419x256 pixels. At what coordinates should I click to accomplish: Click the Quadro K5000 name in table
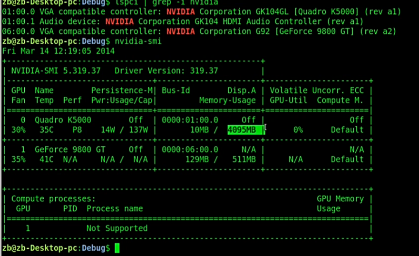[x=63, y=120]
